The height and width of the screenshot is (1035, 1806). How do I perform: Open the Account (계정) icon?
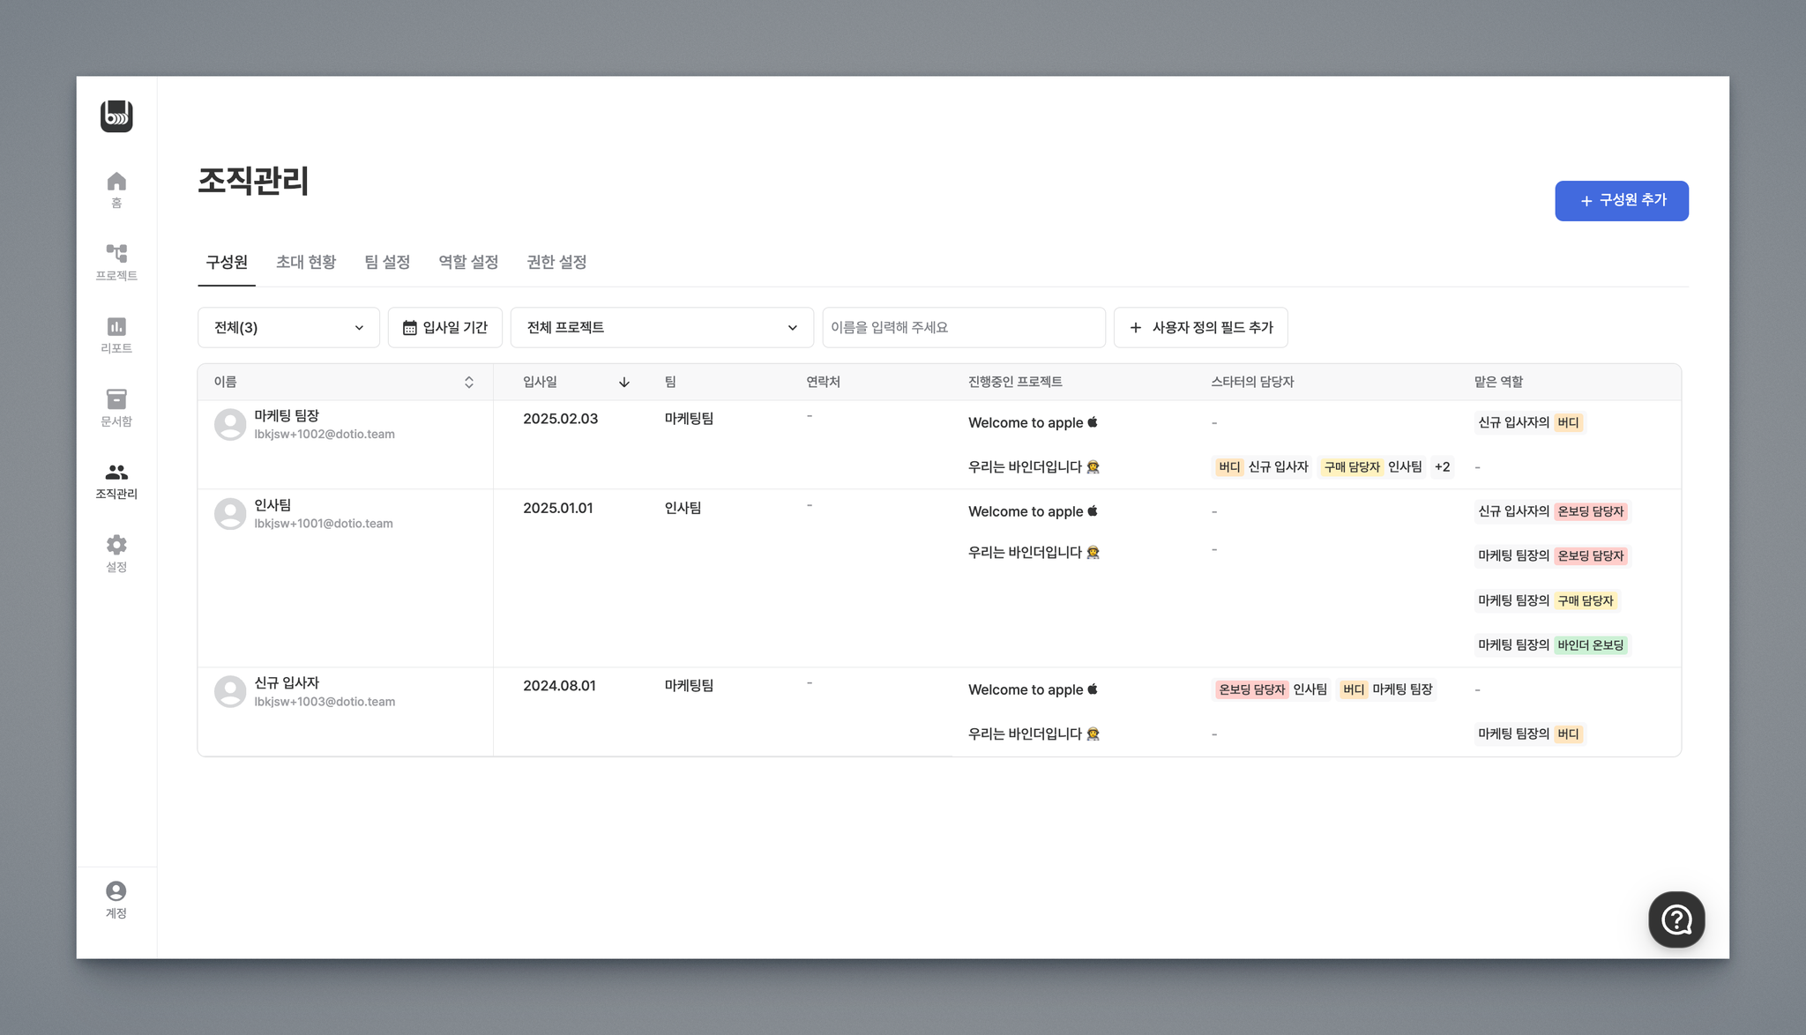click(x=116, y=892)
